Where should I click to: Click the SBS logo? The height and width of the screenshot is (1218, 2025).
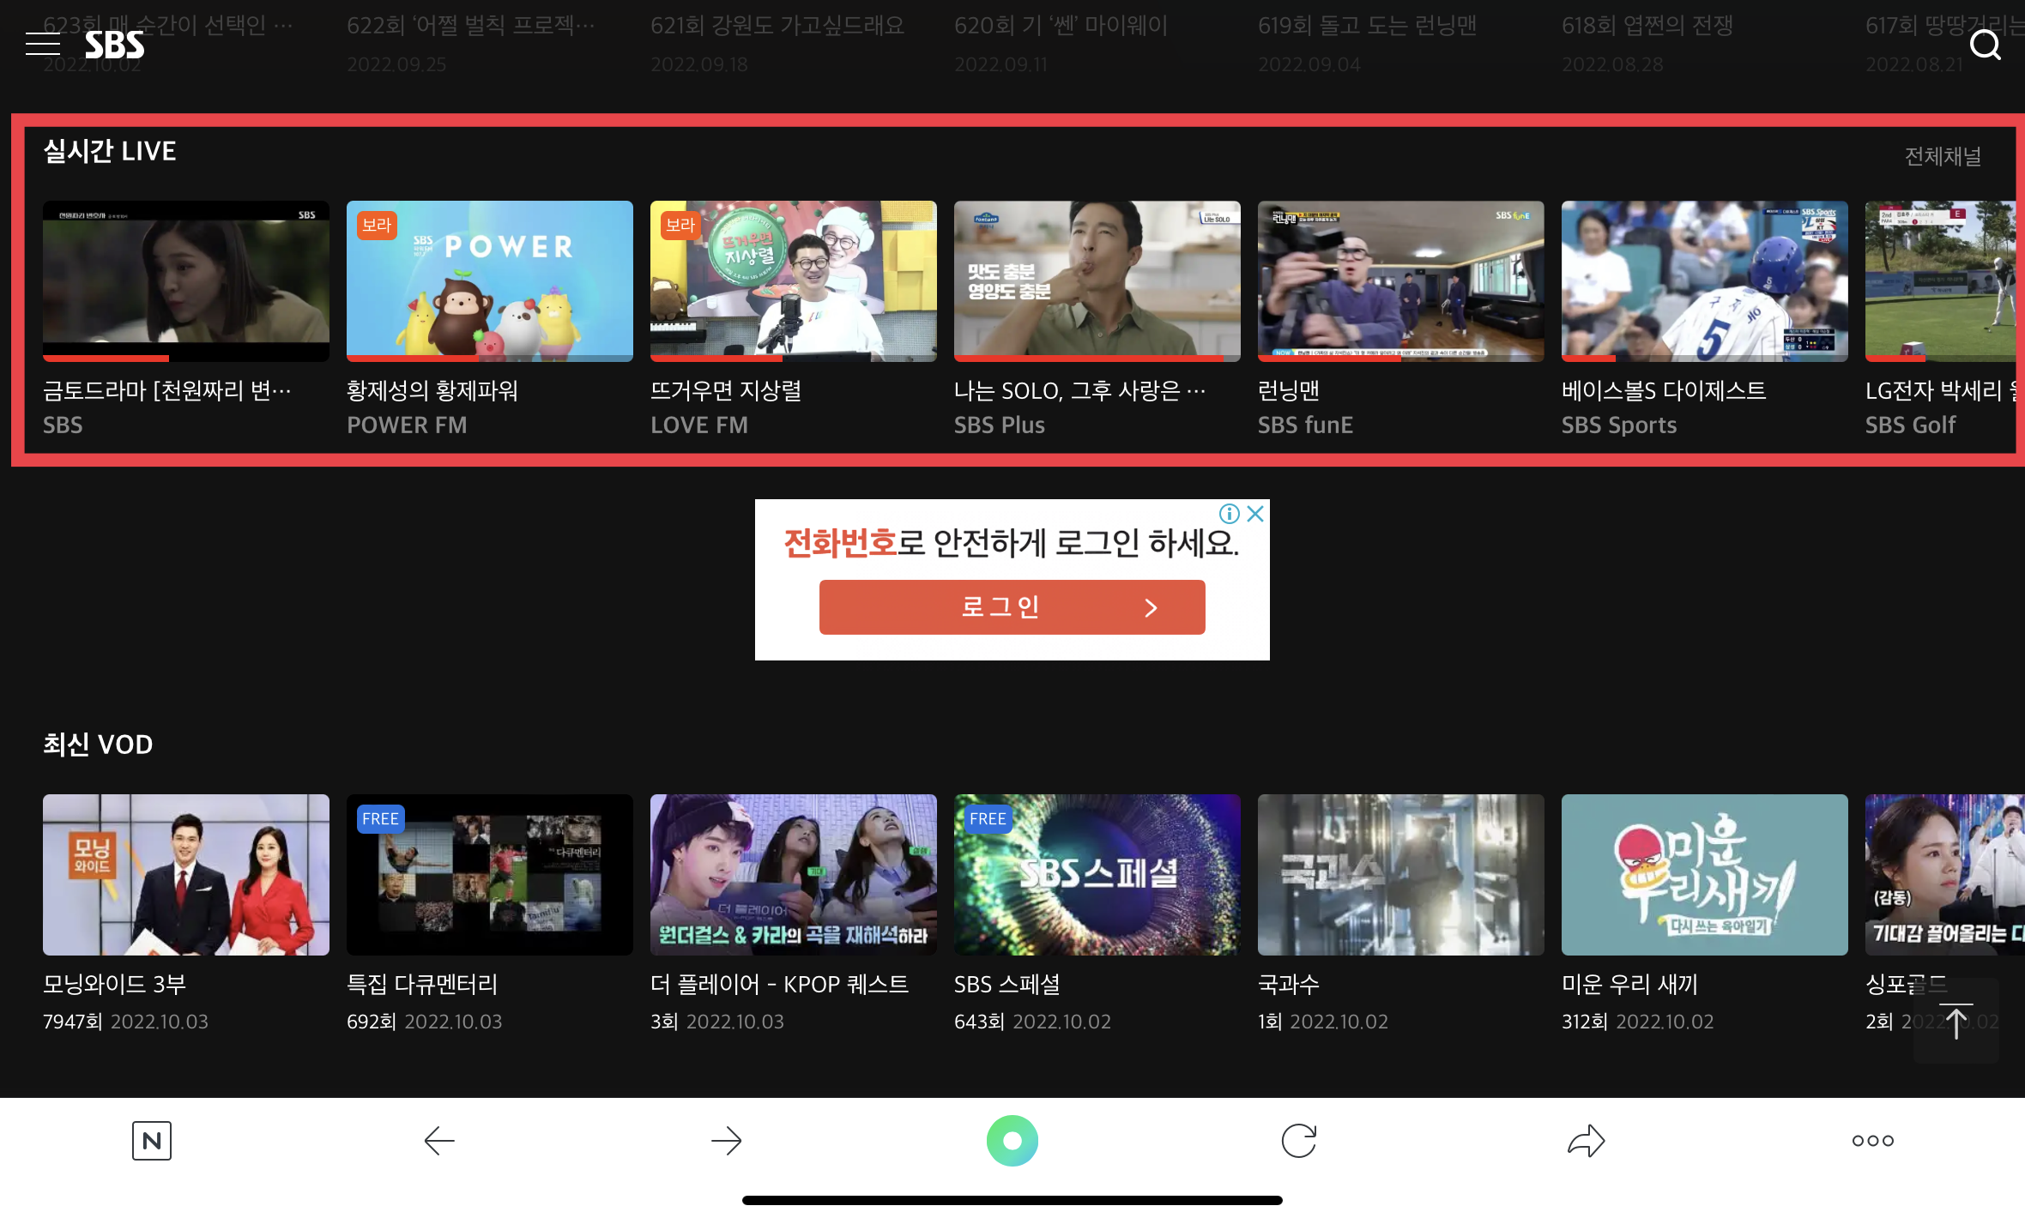coord(114,44)
